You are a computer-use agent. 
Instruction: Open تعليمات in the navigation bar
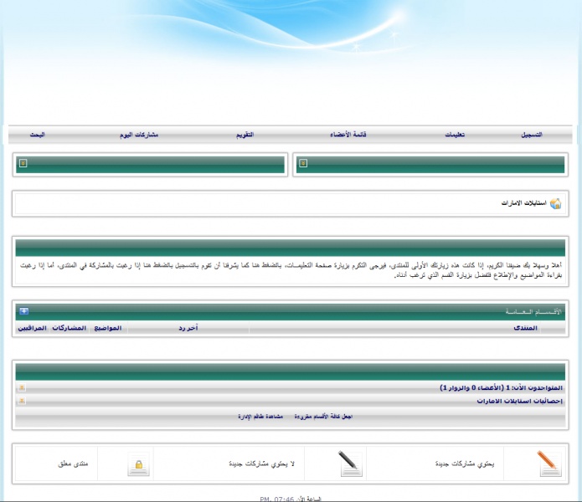coord(455,135)
